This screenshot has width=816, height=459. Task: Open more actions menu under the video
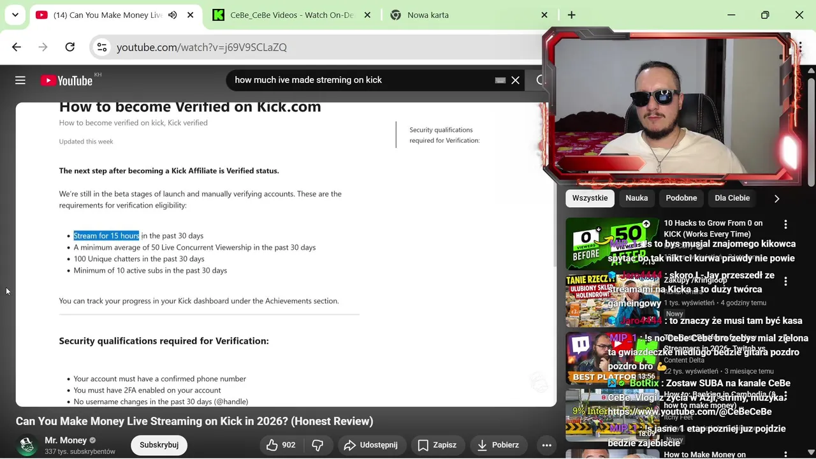[x=546, y=445]
